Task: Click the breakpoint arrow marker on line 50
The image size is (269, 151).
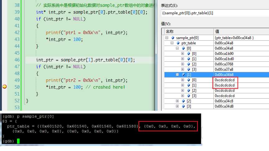Action: coord(4,87)
